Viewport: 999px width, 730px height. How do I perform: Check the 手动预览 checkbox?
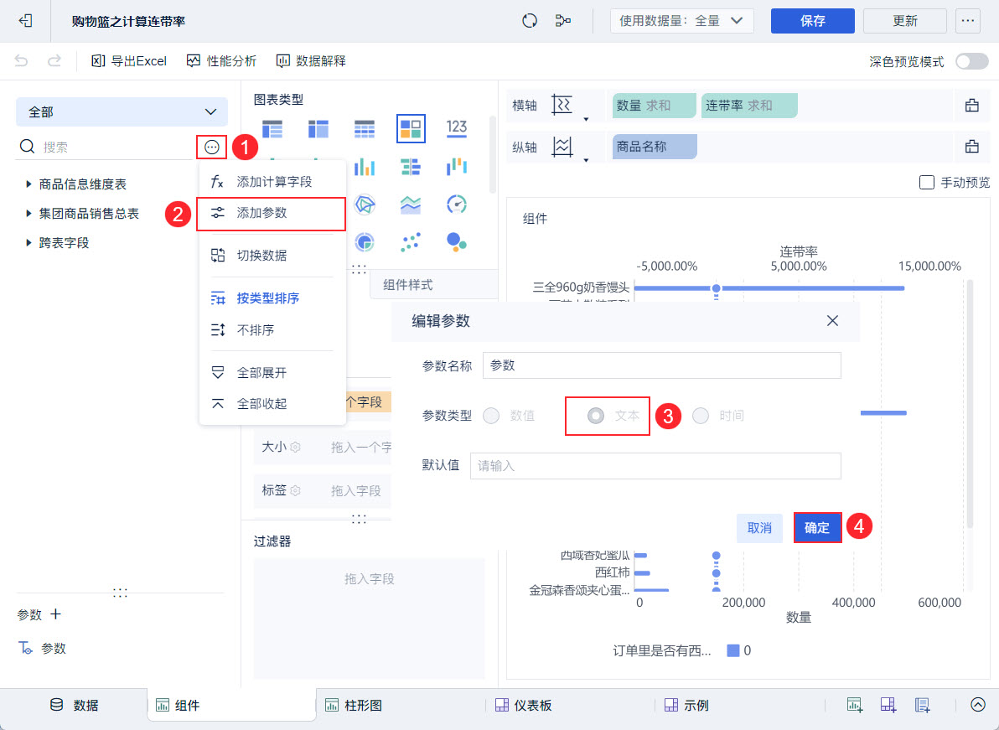click(926, 182)
